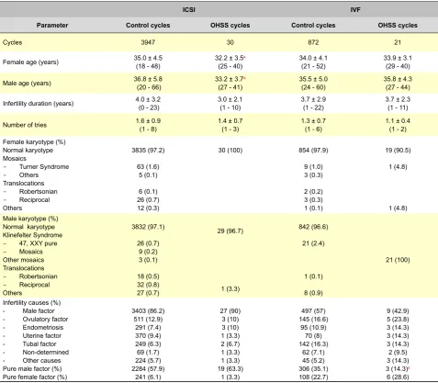Select the 3832 (97.1) value
This screenshot has width=438, height=383.
pos(148,227)
